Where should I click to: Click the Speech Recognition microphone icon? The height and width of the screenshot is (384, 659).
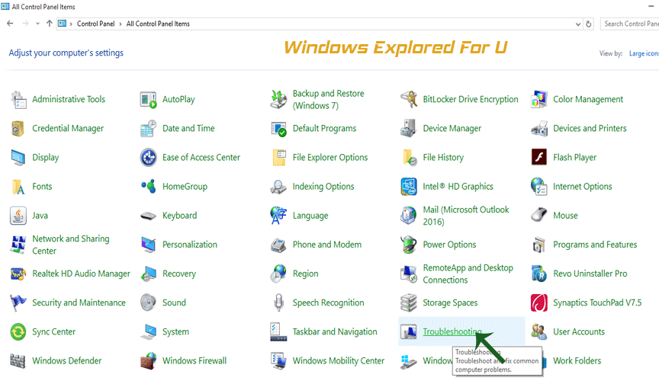tap(278, 302)
